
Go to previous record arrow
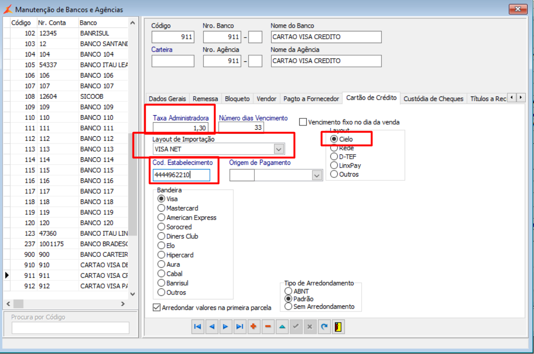[212, 327]
